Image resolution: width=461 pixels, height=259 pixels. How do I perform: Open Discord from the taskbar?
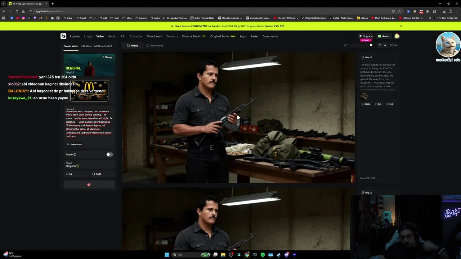286,255
